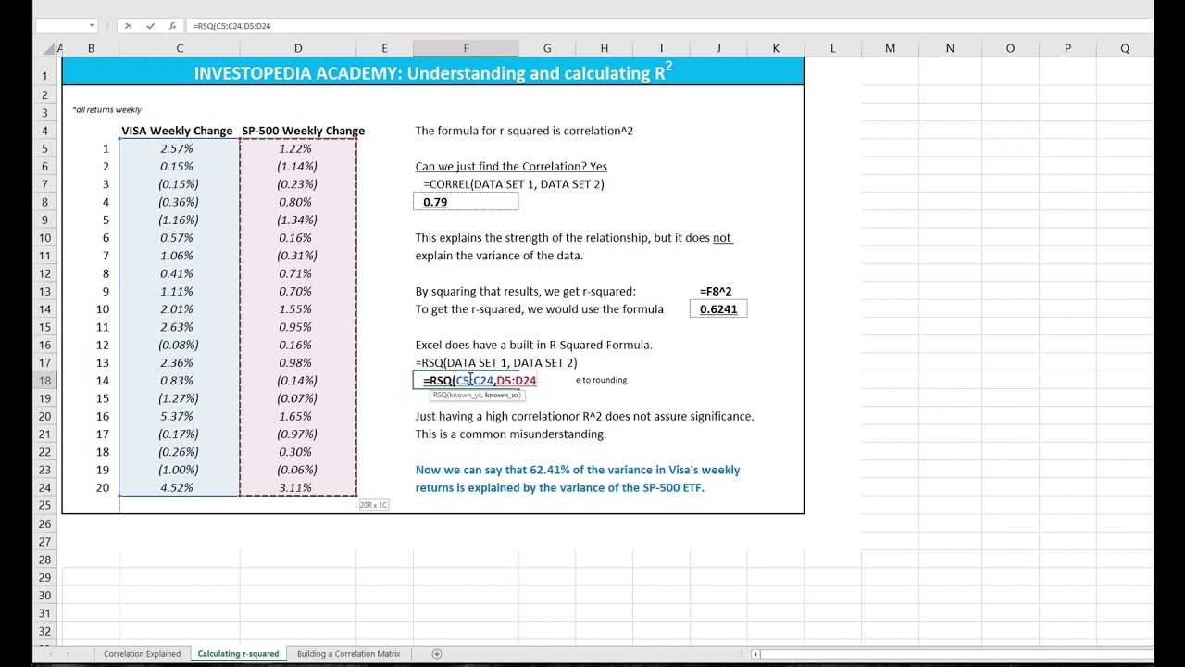Select row 25 header
The image size is (1185, 667).
(44, 506)
